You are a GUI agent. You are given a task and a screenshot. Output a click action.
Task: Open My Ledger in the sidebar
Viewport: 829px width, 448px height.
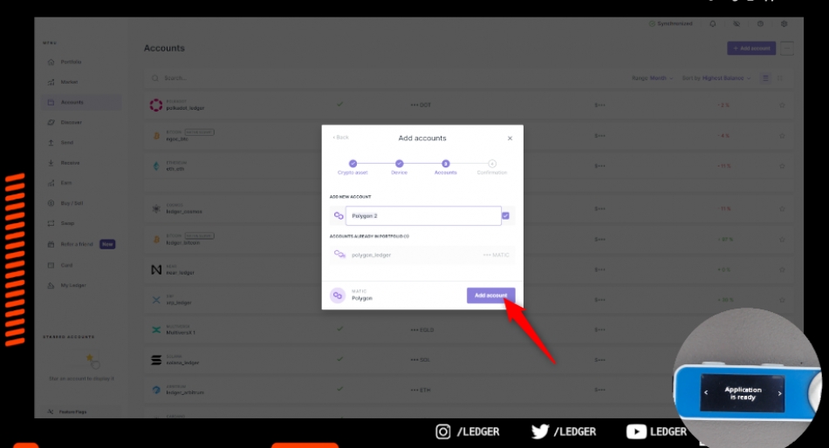tap(73, 285)
